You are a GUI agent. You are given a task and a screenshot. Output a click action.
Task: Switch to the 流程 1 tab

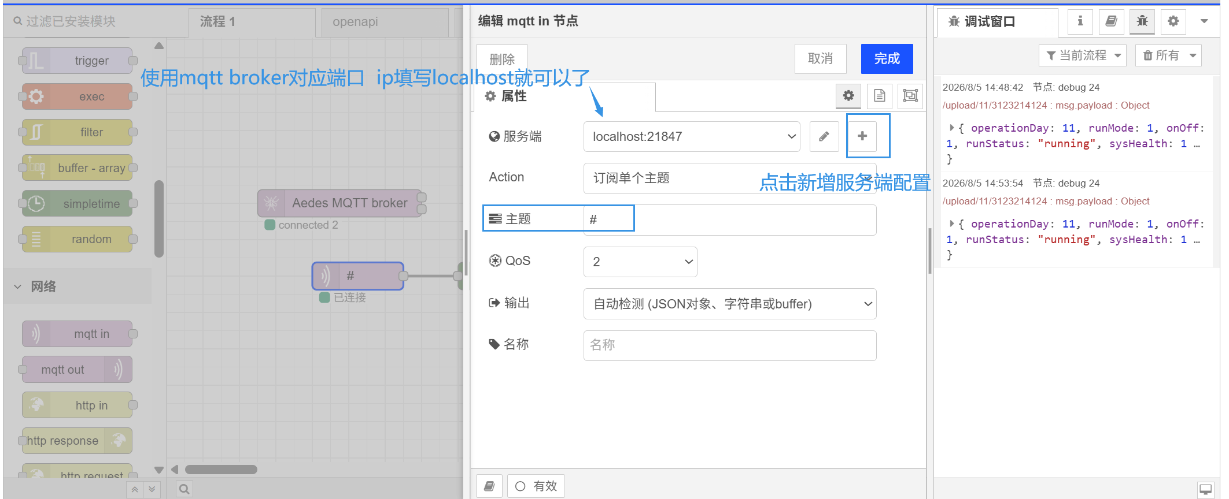pyautogui.click(x=252, y=22)
